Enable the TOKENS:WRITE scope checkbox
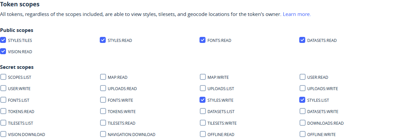Viewport: 399px width, 139px height. (x=103, y=111)
